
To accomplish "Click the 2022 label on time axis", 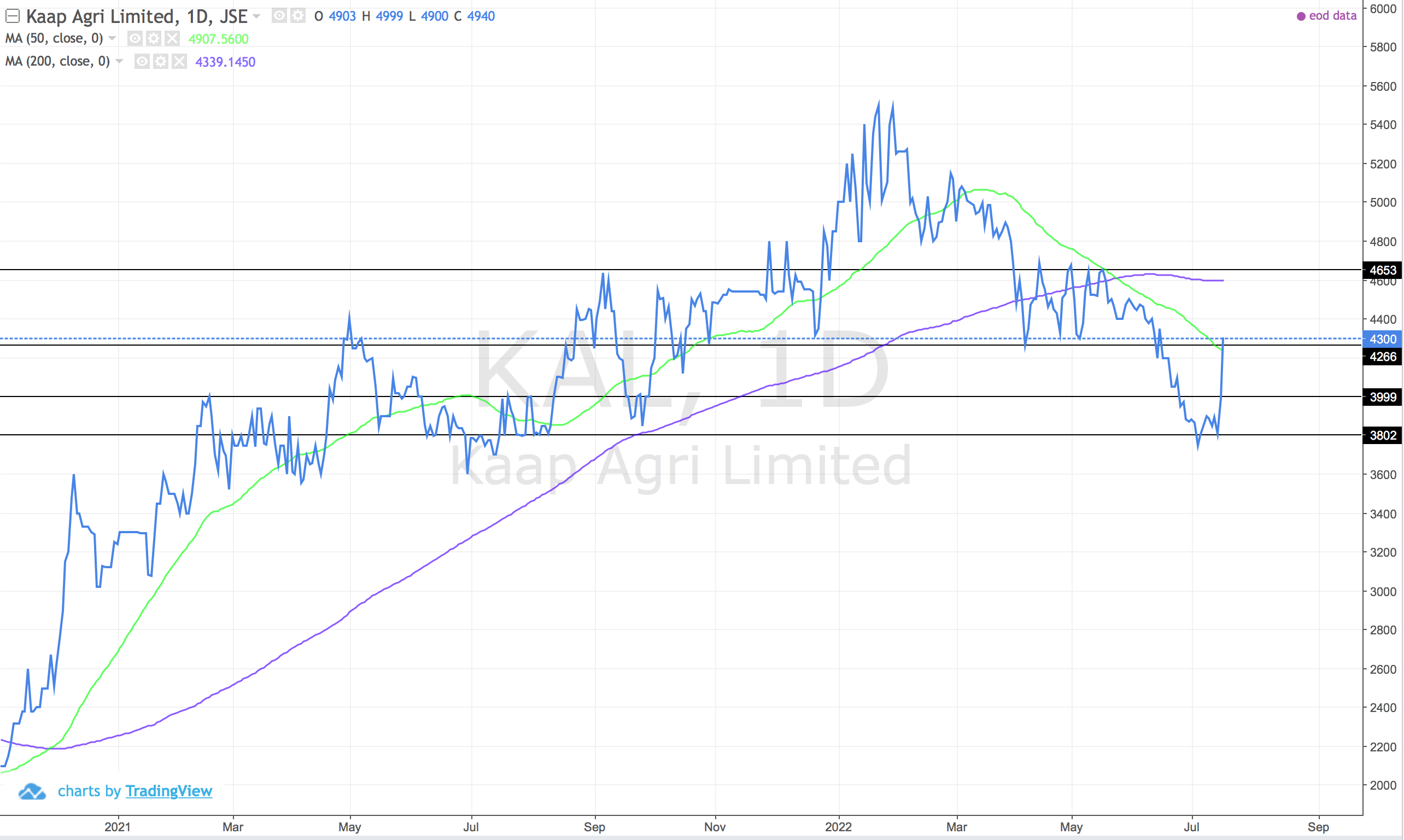I will 839,827.
